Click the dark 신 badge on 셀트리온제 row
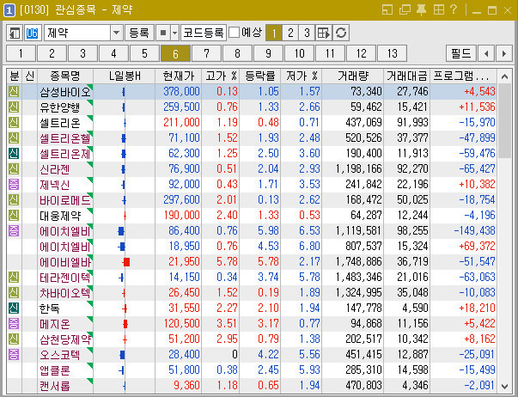 [x=14, y=153]
